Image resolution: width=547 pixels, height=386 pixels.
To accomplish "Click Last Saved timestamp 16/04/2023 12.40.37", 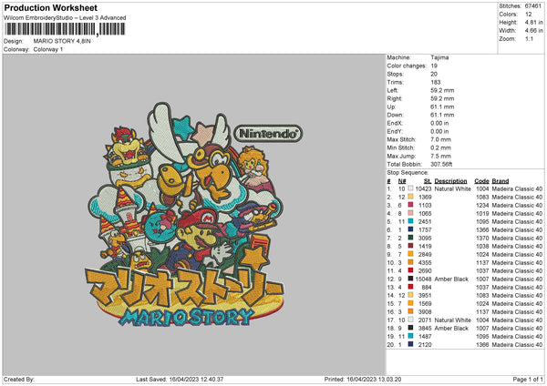I will pos(196,379).
